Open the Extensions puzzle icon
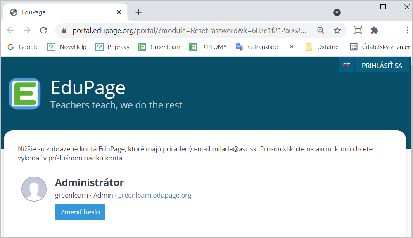 (x=374, y=30)
